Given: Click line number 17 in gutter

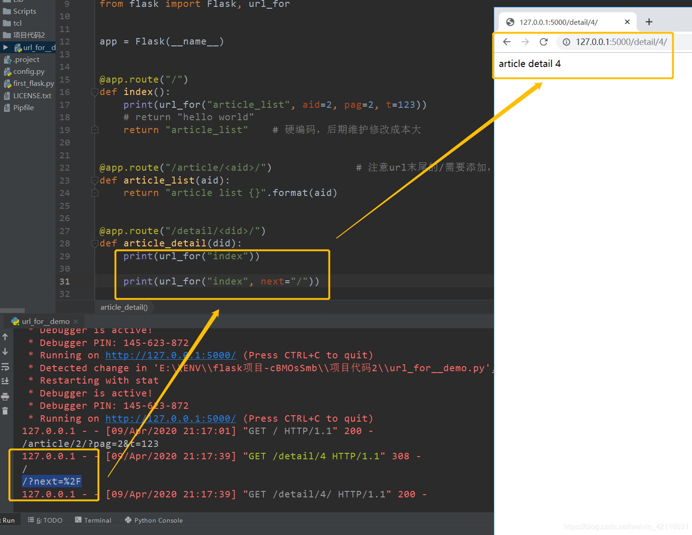Looking at the screenshot, I should 65,105.
